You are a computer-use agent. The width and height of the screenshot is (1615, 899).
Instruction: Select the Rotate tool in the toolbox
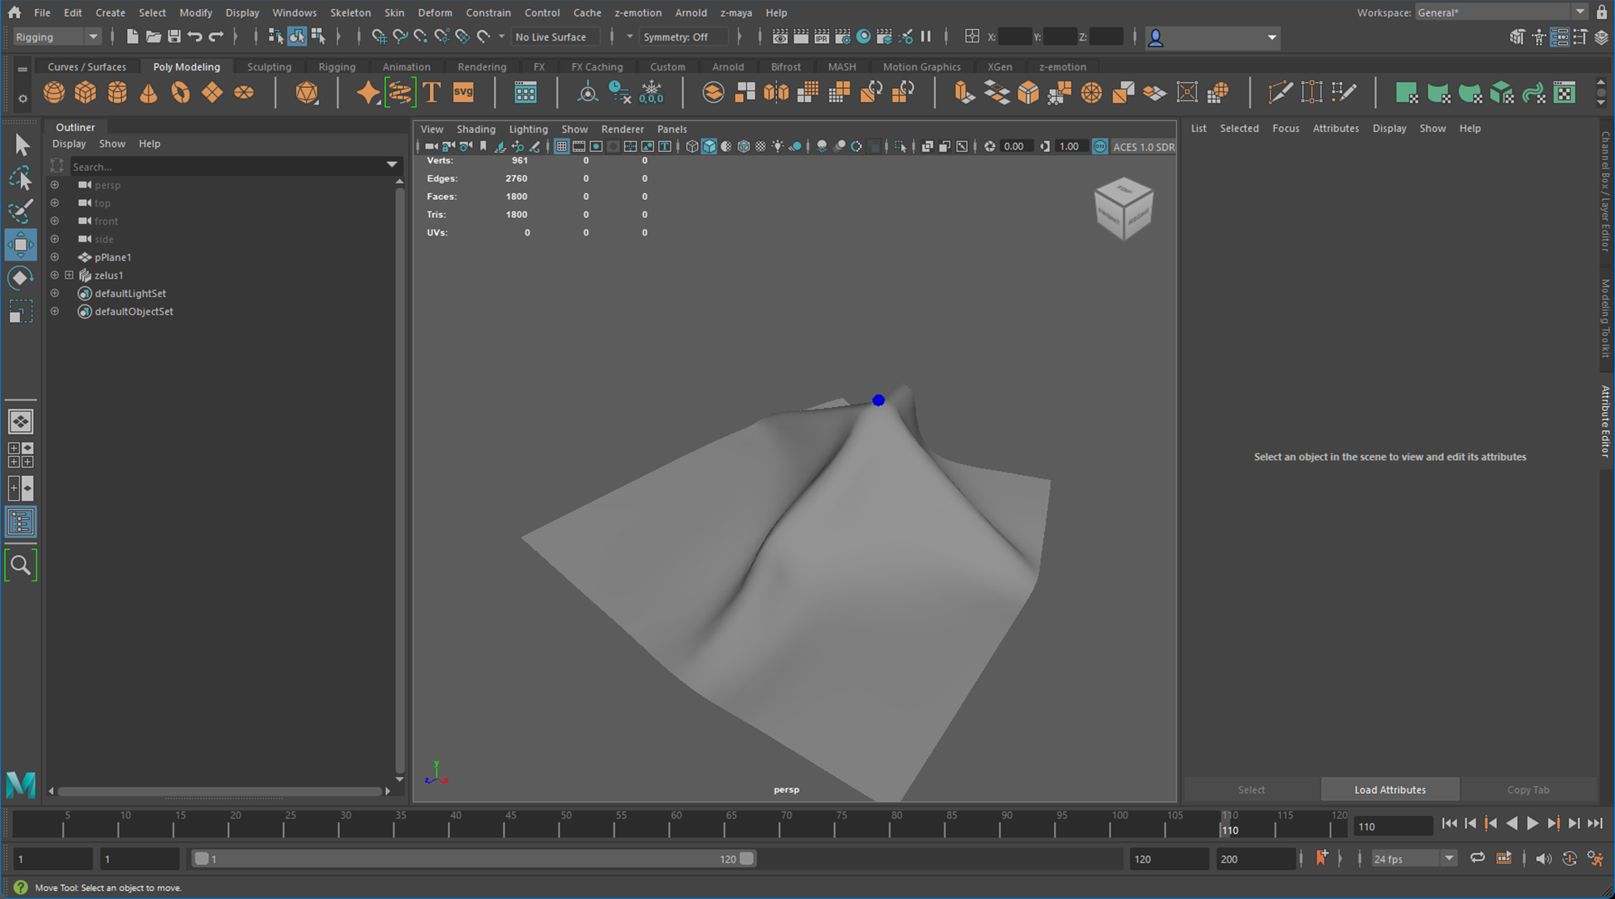21,278
